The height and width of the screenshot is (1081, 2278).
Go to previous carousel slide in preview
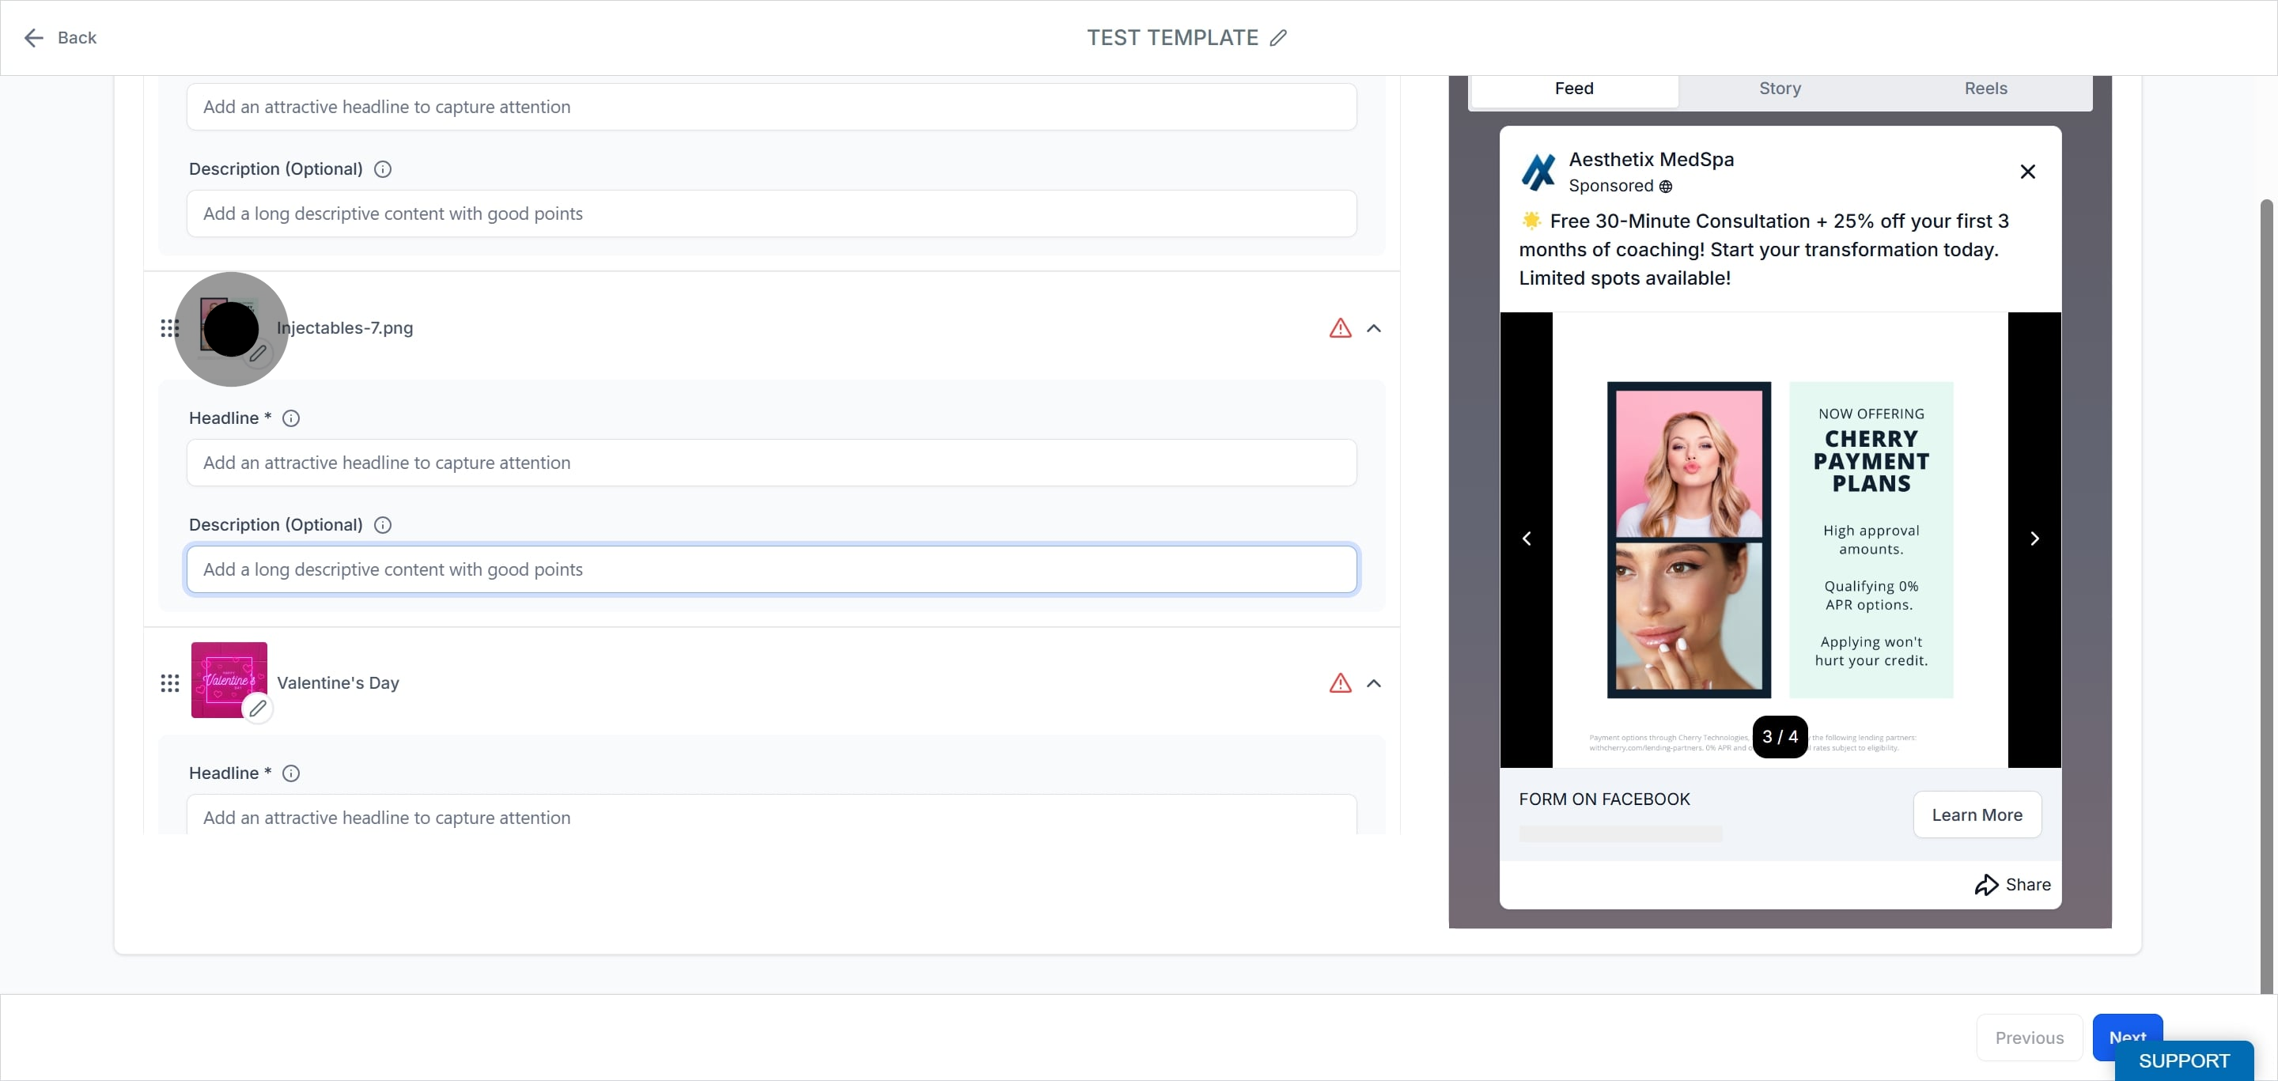point(1527,539)
